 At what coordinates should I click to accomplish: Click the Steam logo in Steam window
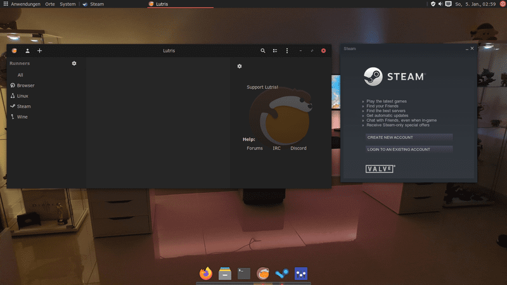click(394, 77)
